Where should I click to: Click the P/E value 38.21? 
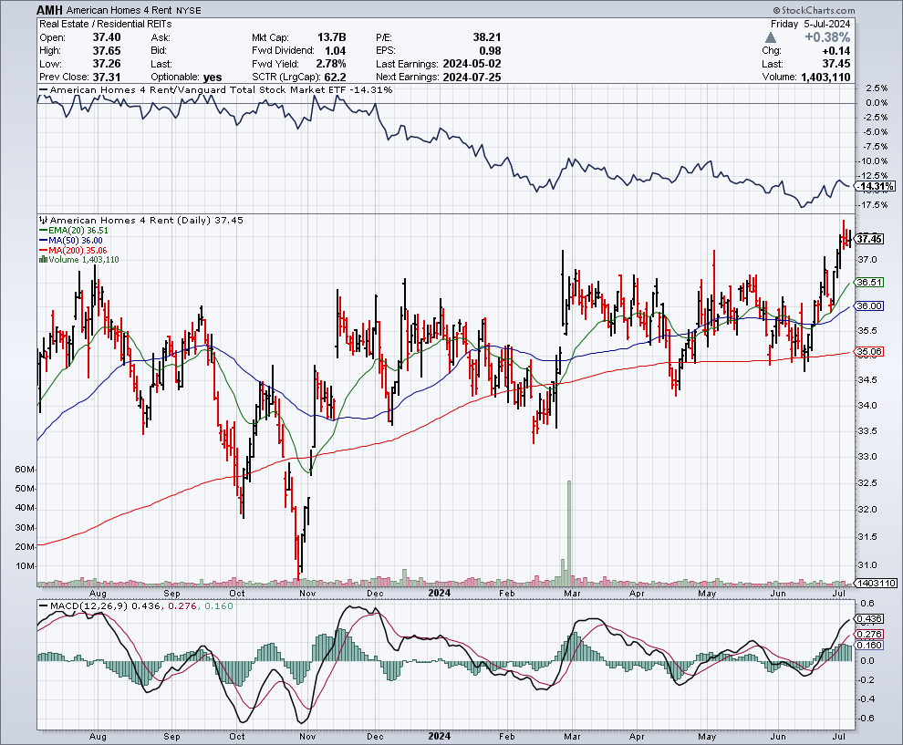point(487,37)
